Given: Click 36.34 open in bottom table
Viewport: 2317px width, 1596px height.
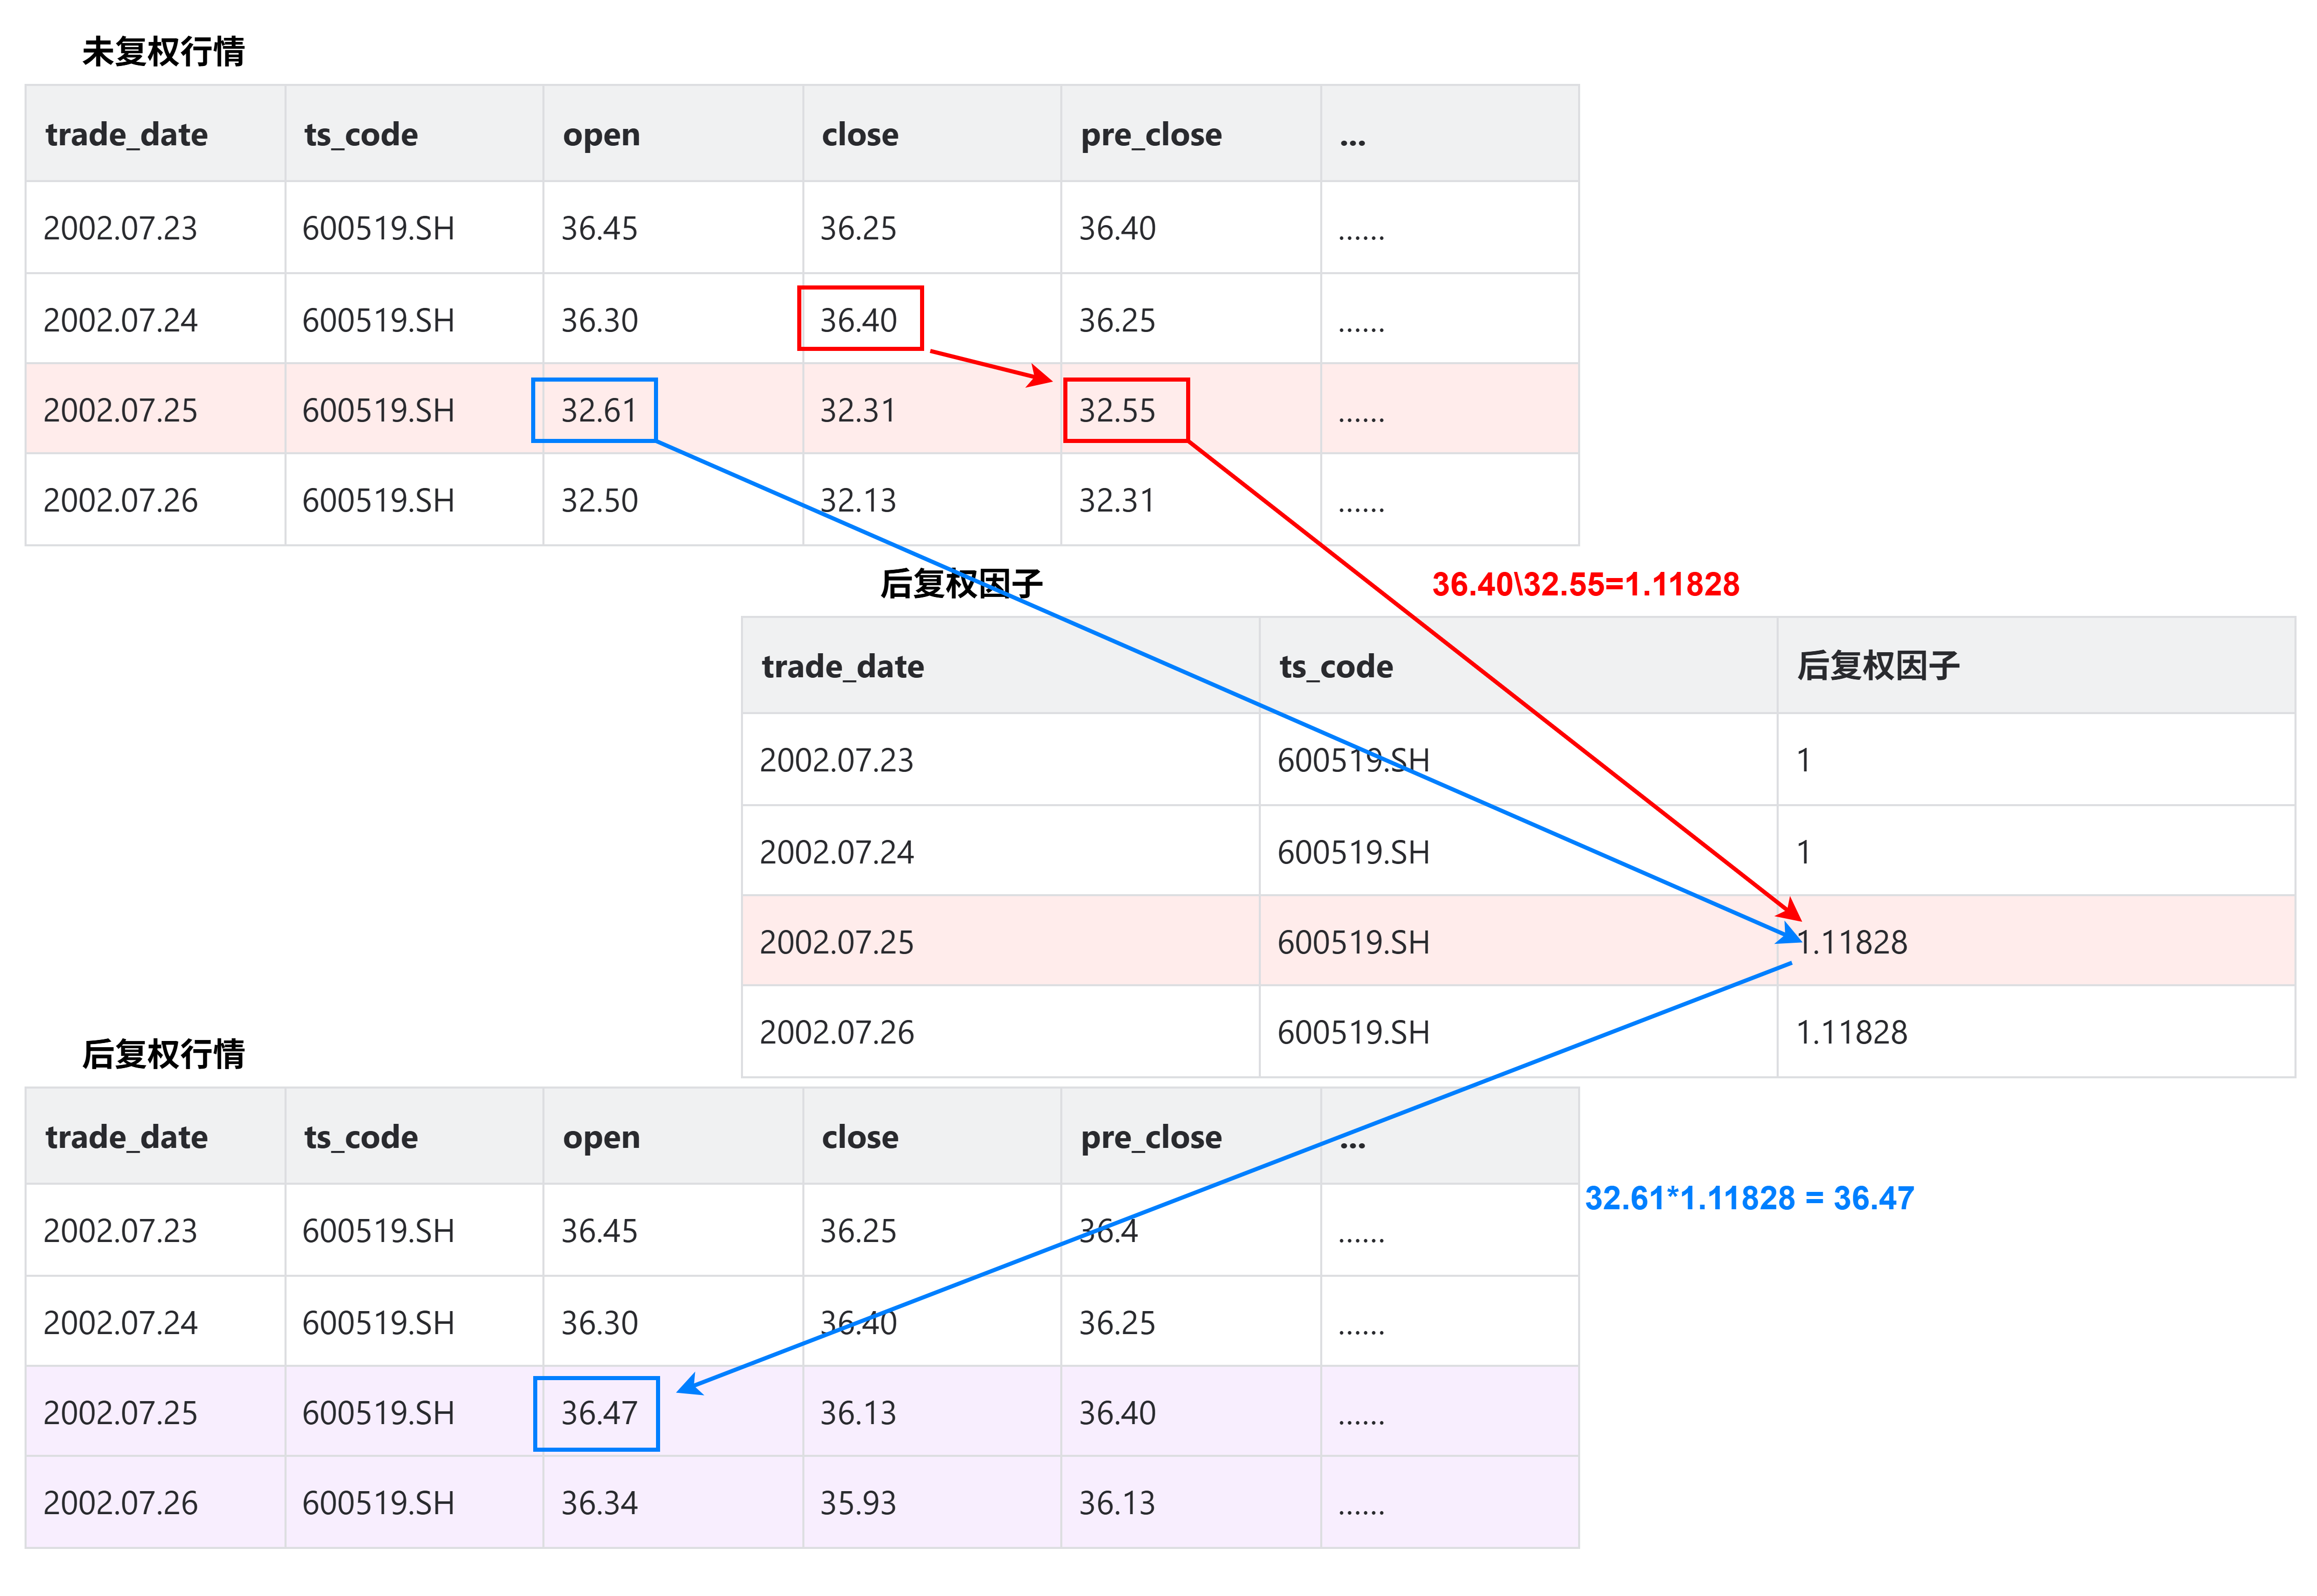Looking at the screenshot, I should [x=598, y=1503].
